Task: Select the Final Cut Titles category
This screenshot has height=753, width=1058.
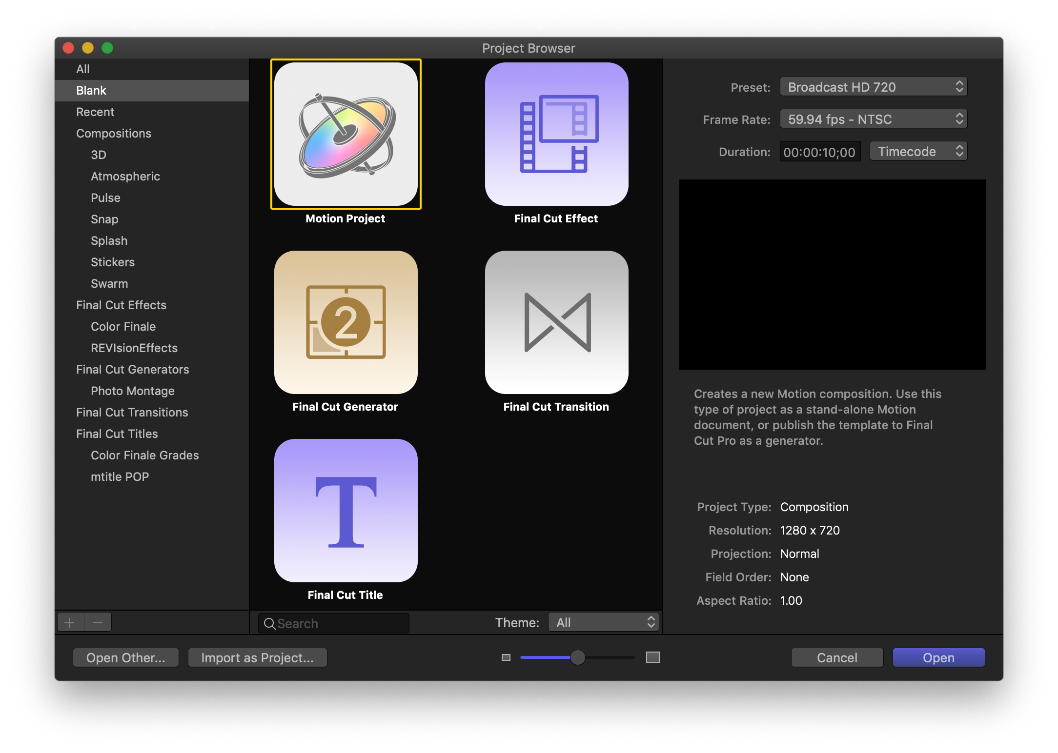Action: 117,434
